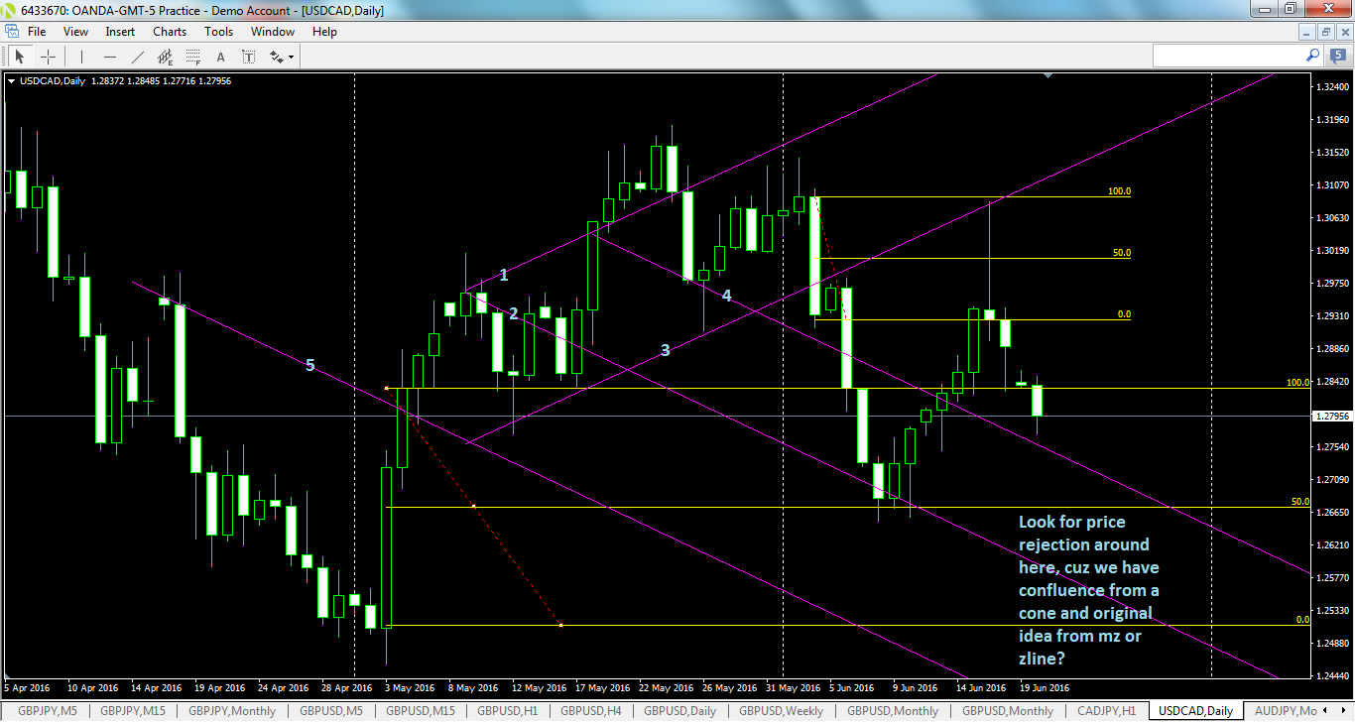Switch to the GBPUSD,Daily chart tab
Screen dimensions: 1355x722
tap(678, 711)
